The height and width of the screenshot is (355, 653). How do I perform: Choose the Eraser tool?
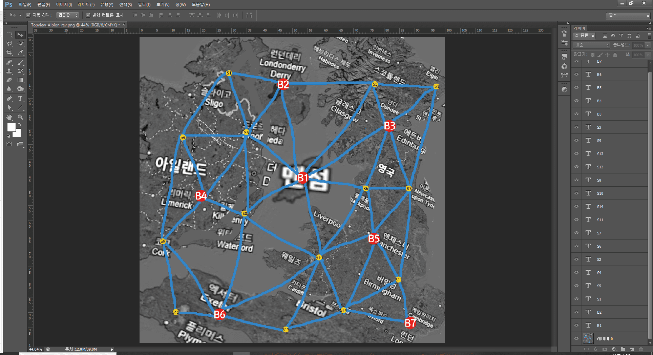(x=9, y=80)
